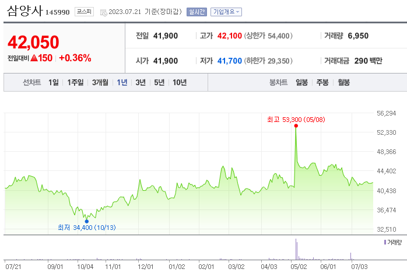
Task: Click the 최고 53,300 (05/08) label
Action: pos(296,120)
